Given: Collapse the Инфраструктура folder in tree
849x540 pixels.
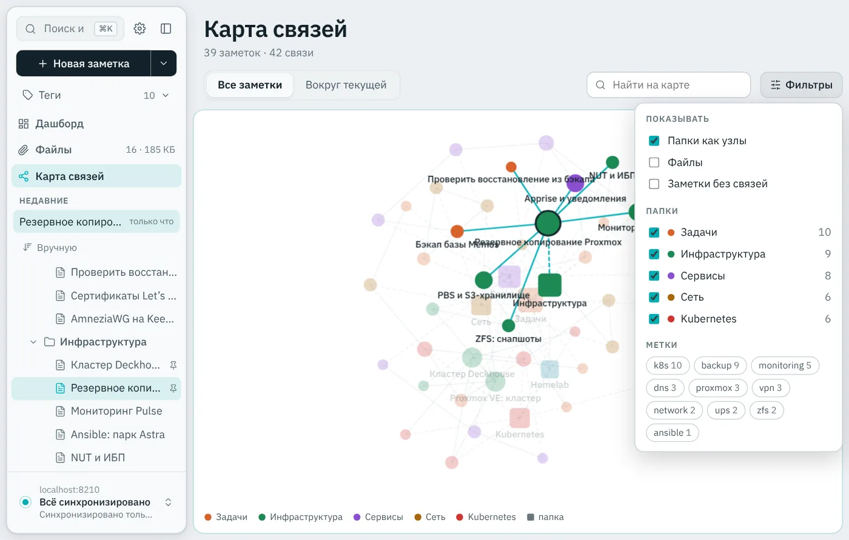Looking at the screenshot, I should (x=33, y=342).
